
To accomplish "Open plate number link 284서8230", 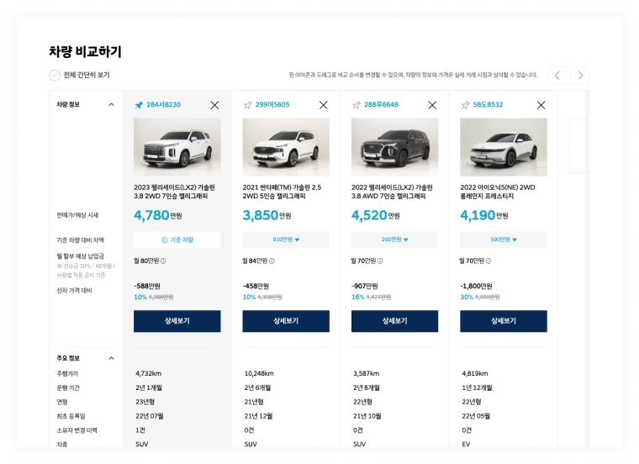I will 163,105.
